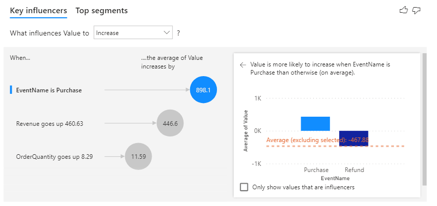This screenshot has width=437, height=206.
Task: Click the dark blue Refund bar
Action: (x=354, y=139)
